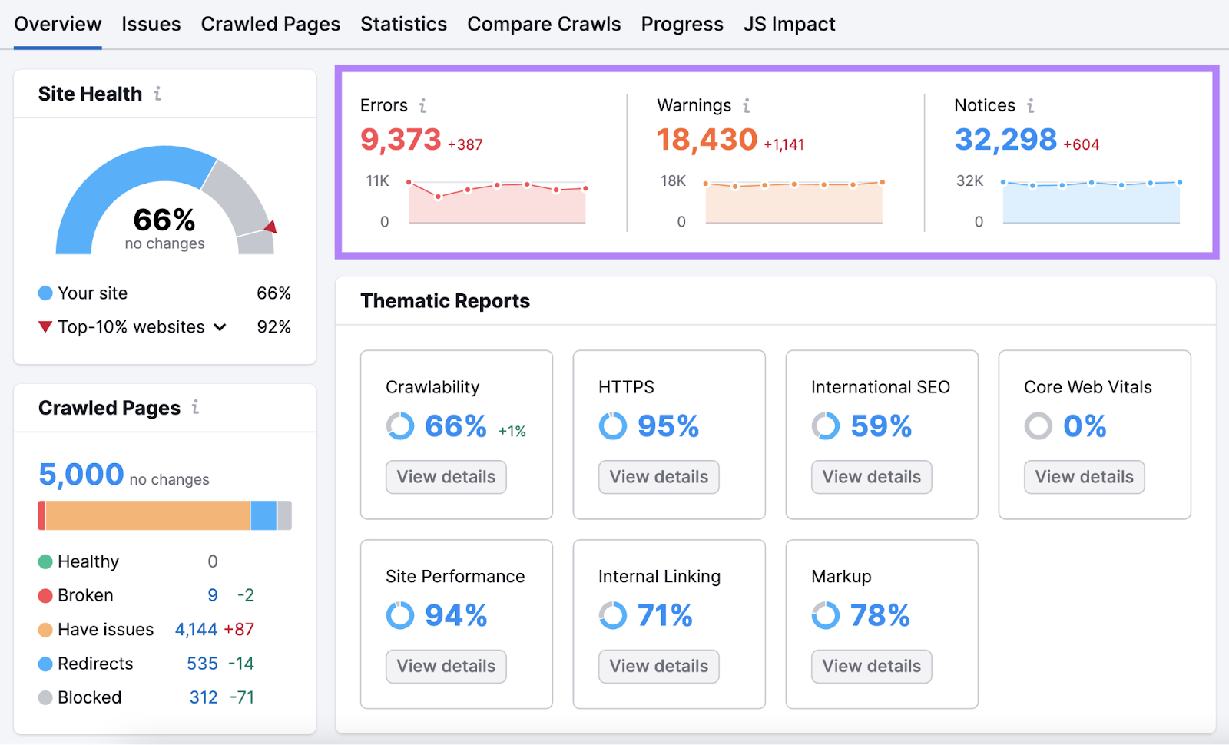
Task: Click the orange segment of crawled pages bar
Action: (147, 515)
